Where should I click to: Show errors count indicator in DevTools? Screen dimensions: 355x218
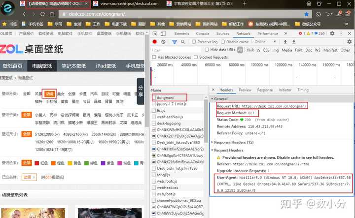302,33
